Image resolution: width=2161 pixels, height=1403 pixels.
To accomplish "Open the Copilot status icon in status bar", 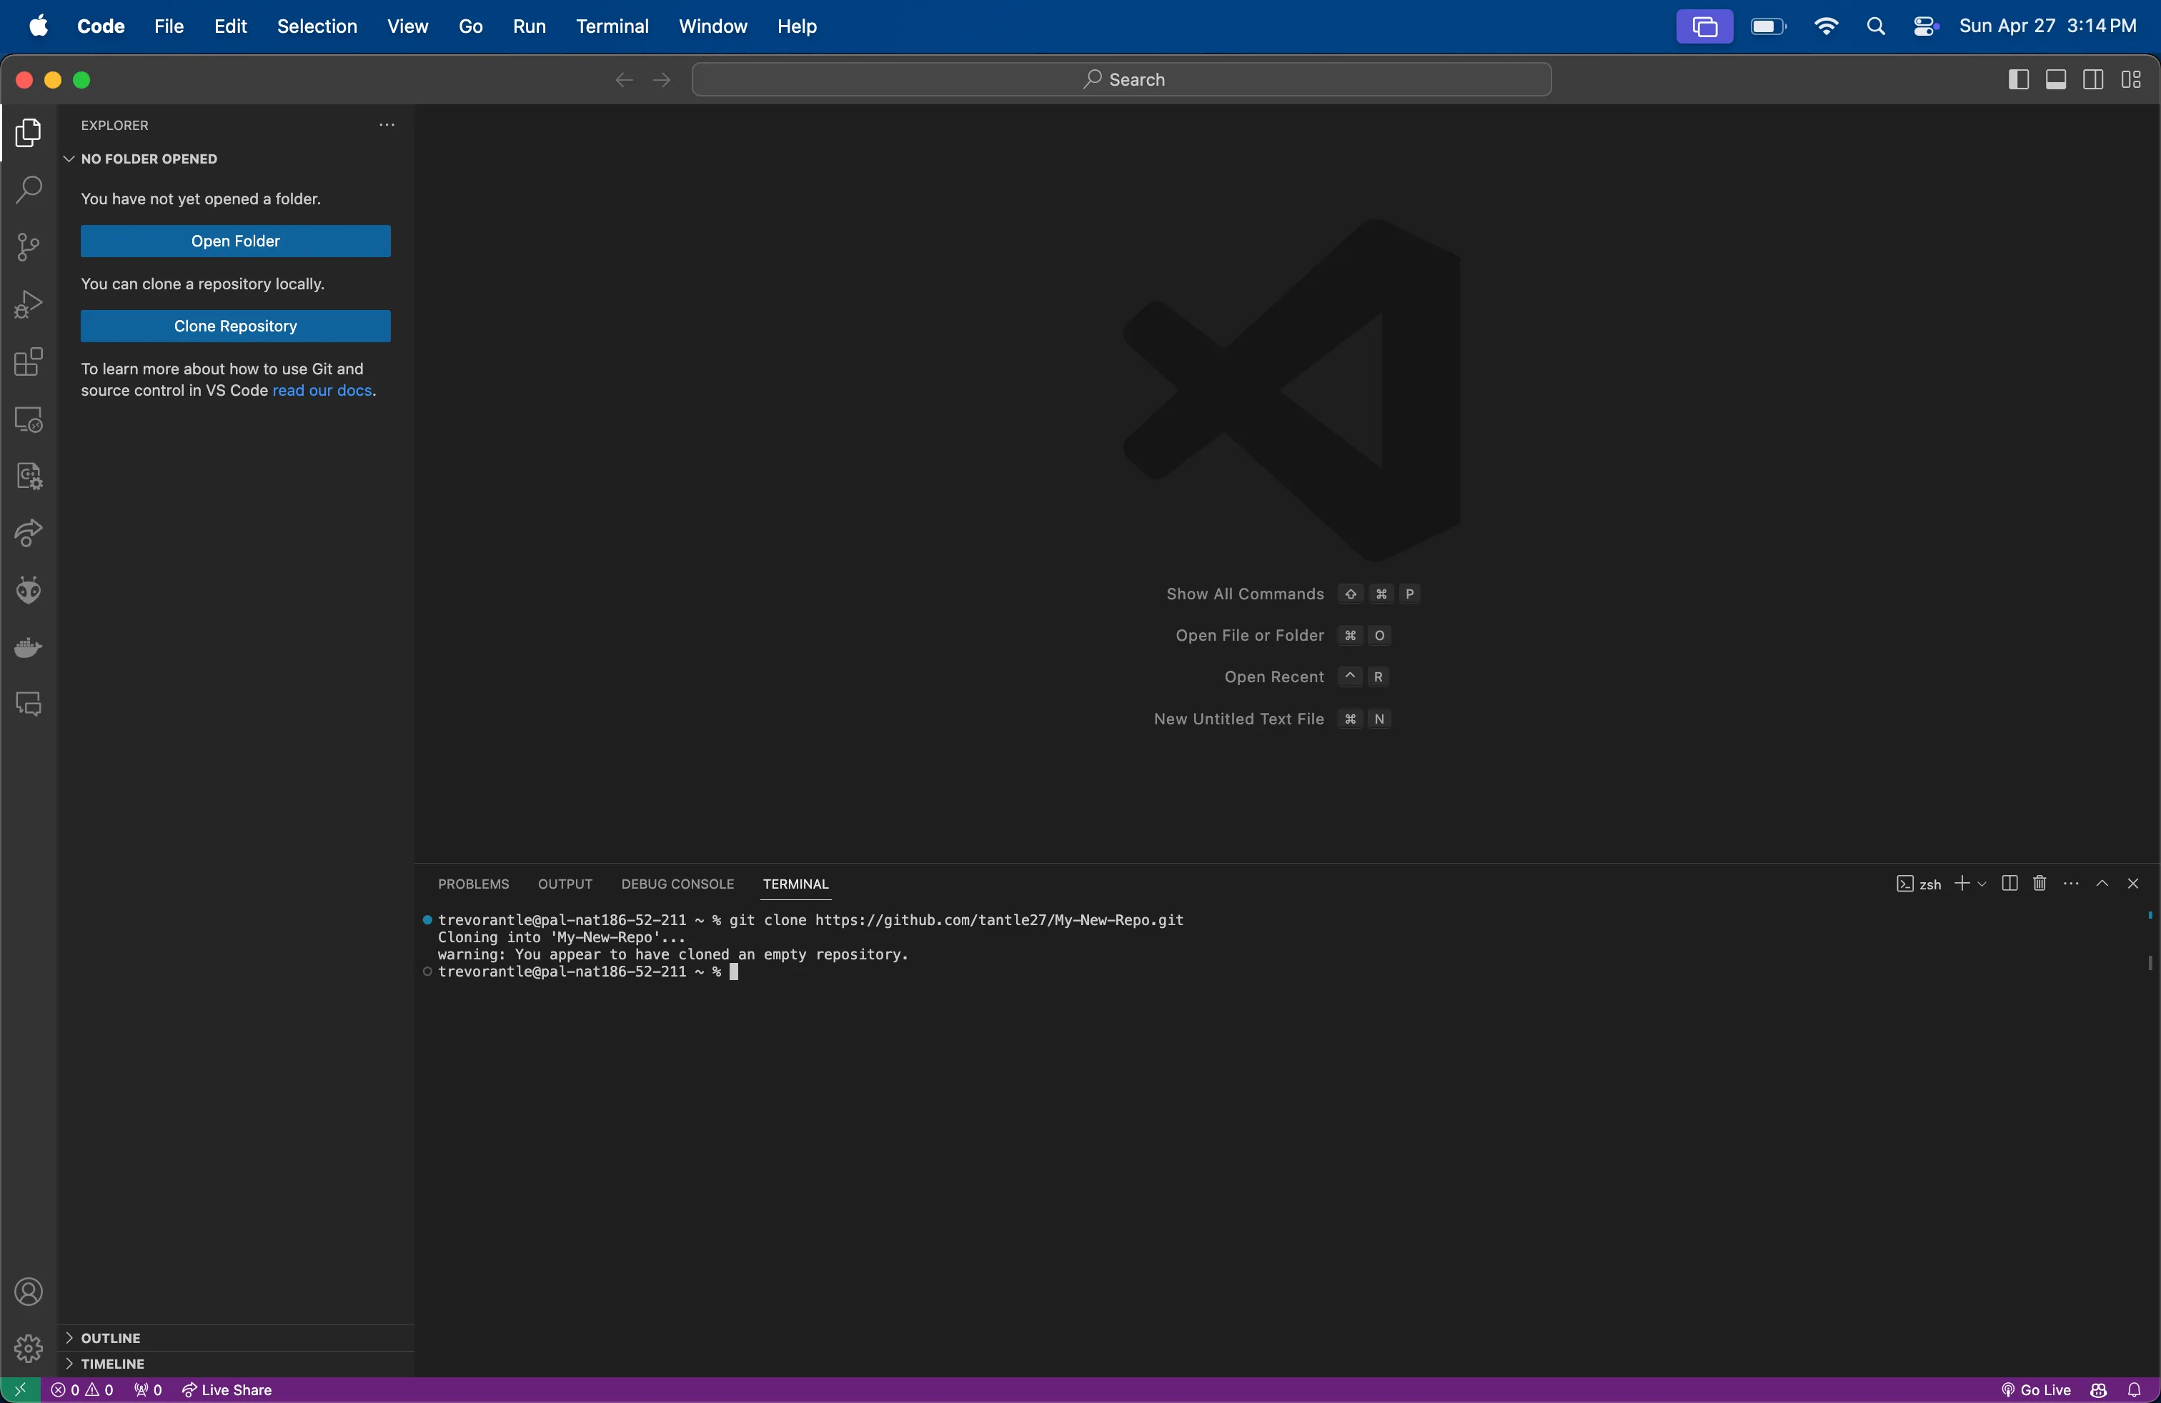I will click(2098, 1390).
